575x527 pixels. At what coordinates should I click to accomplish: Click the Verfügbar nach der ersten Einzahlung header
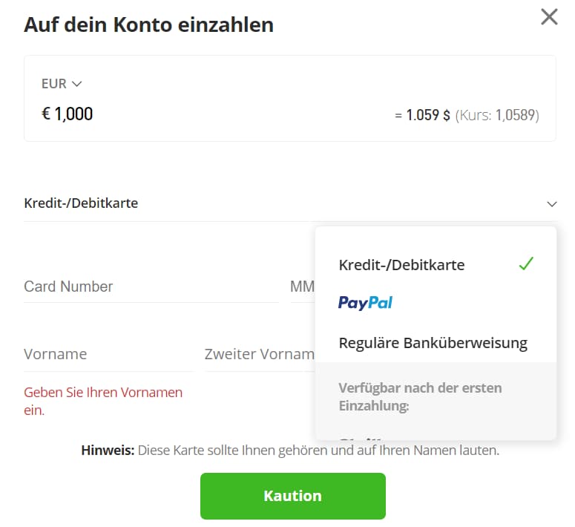420,396
